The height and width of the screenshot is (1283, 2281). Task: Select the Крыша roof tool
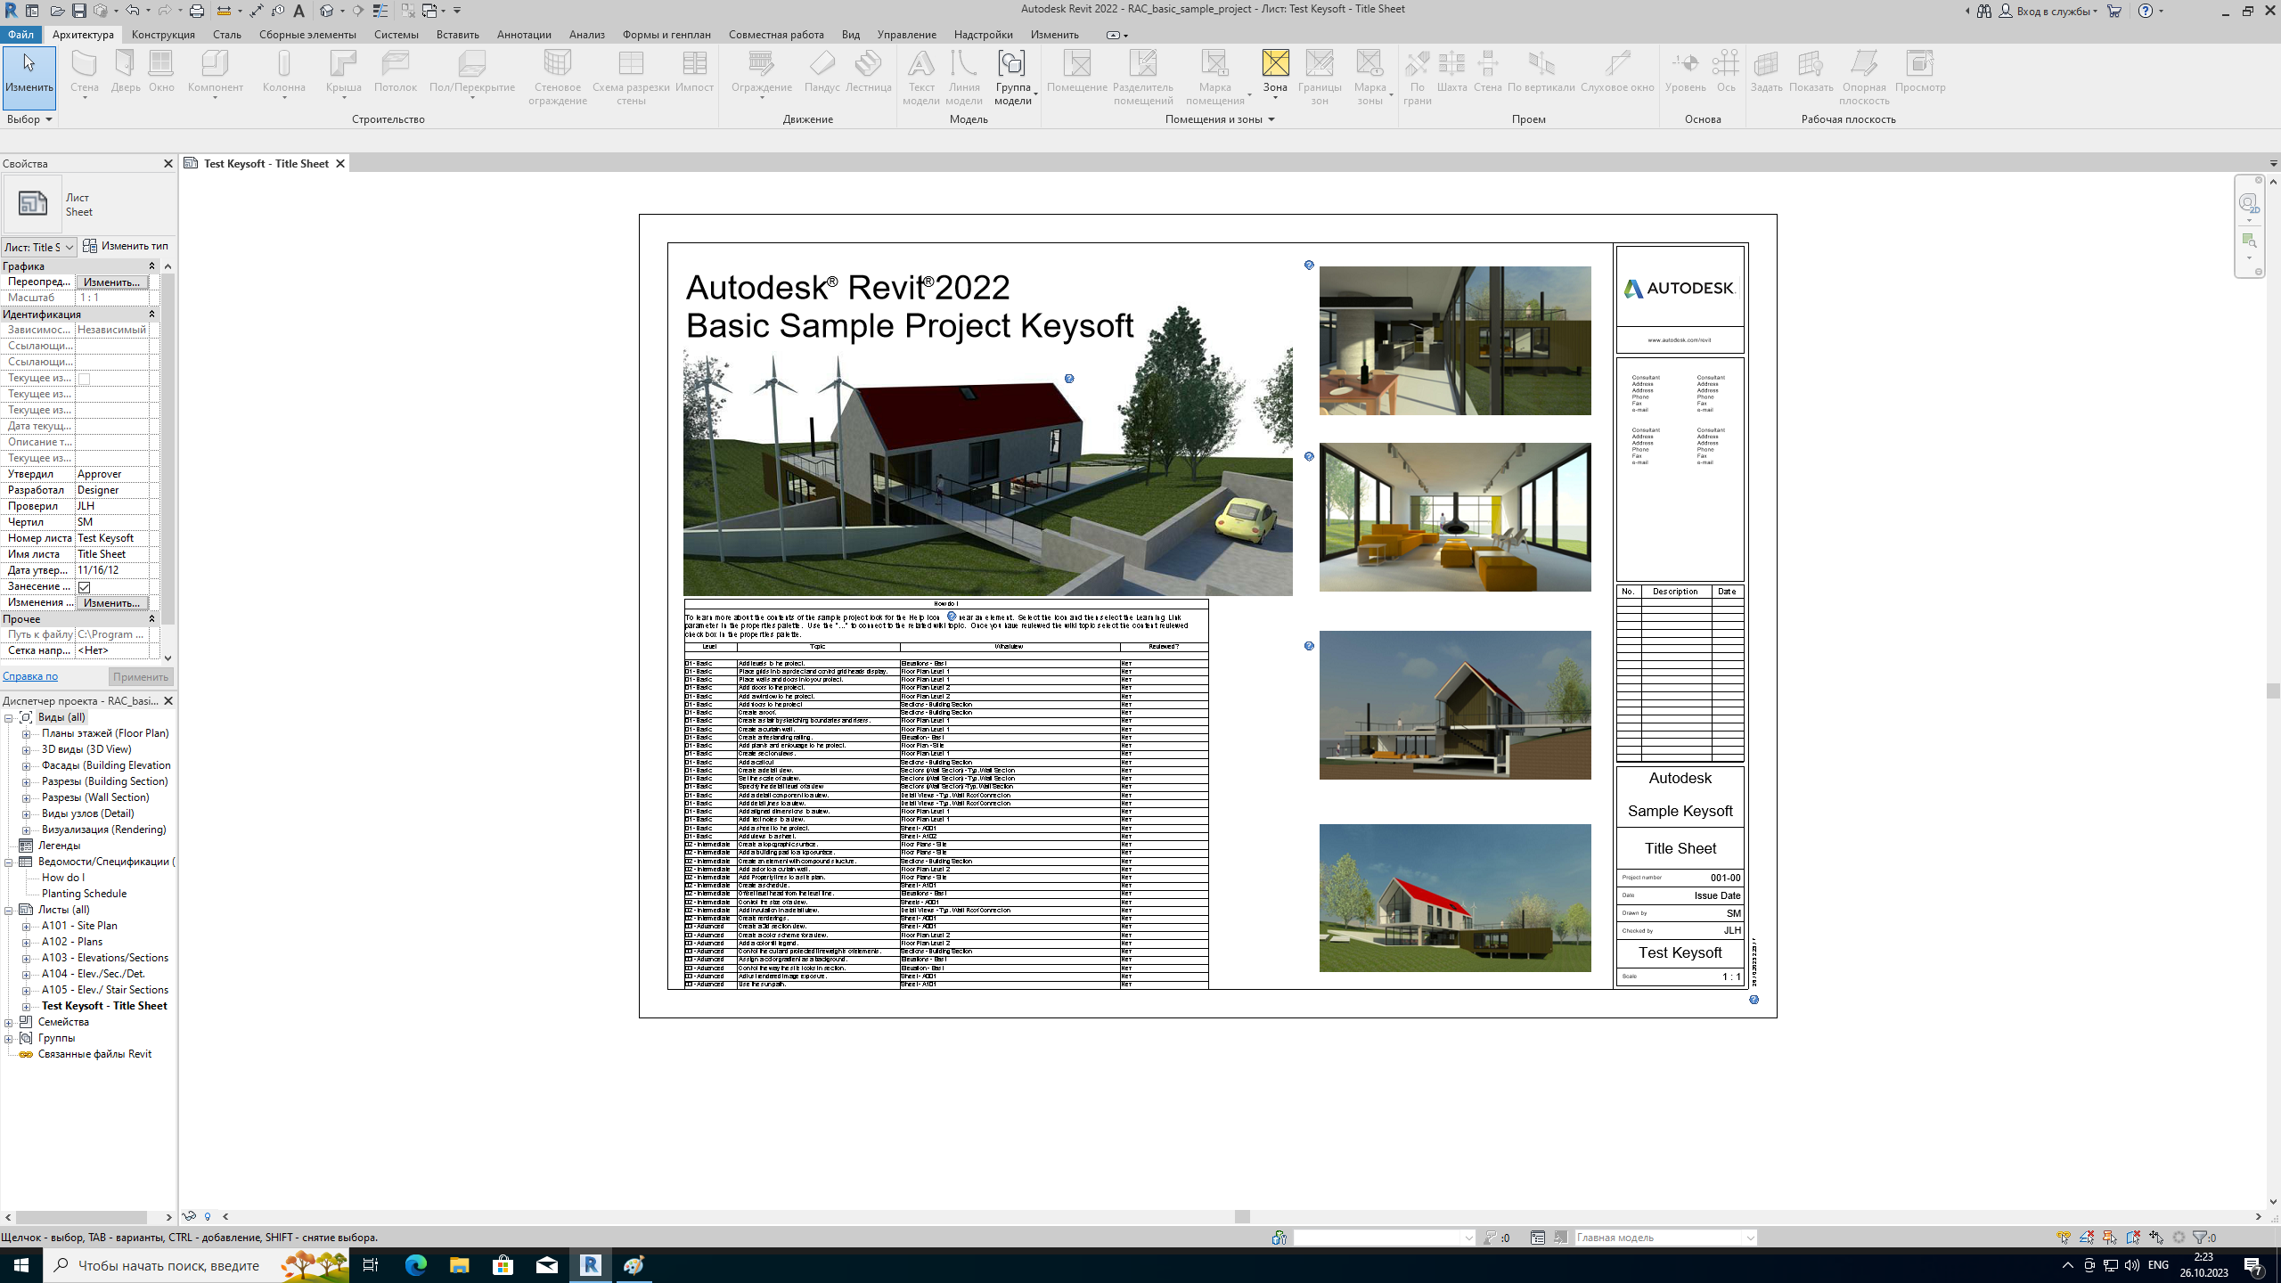click(x=344, y=71)
